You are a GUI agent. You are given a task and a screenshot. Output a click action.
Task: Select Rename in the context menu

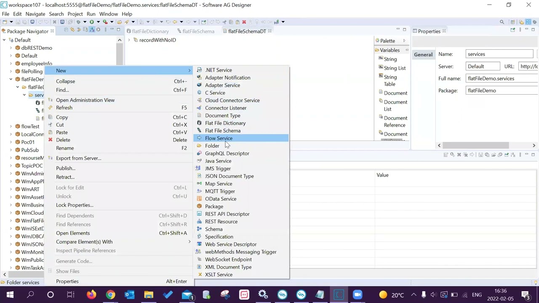pos(118,148)
